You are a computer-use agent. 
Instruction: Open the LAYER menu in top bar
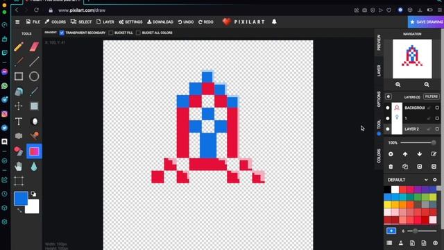point(105,22)
